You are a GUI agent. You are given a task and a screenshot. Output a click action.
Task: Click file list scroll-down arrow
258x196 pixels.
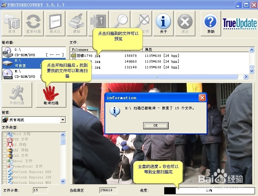pyautogui.click(x=252, y=71)
